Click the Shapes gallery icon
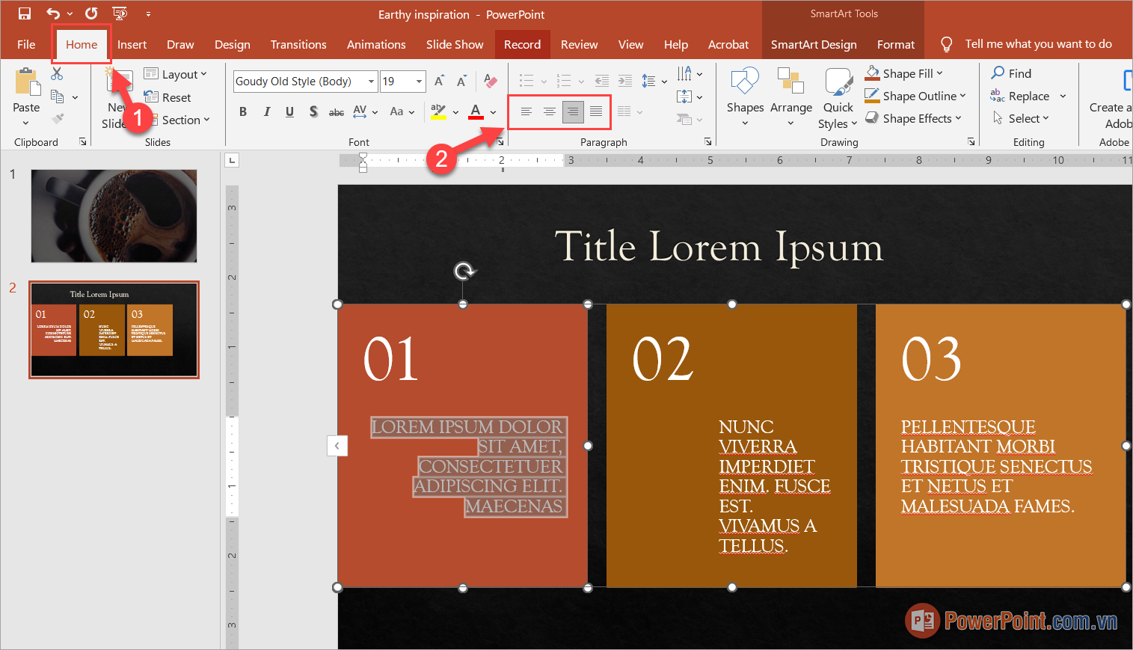The image size is (1133, 650). click(745, 82)
